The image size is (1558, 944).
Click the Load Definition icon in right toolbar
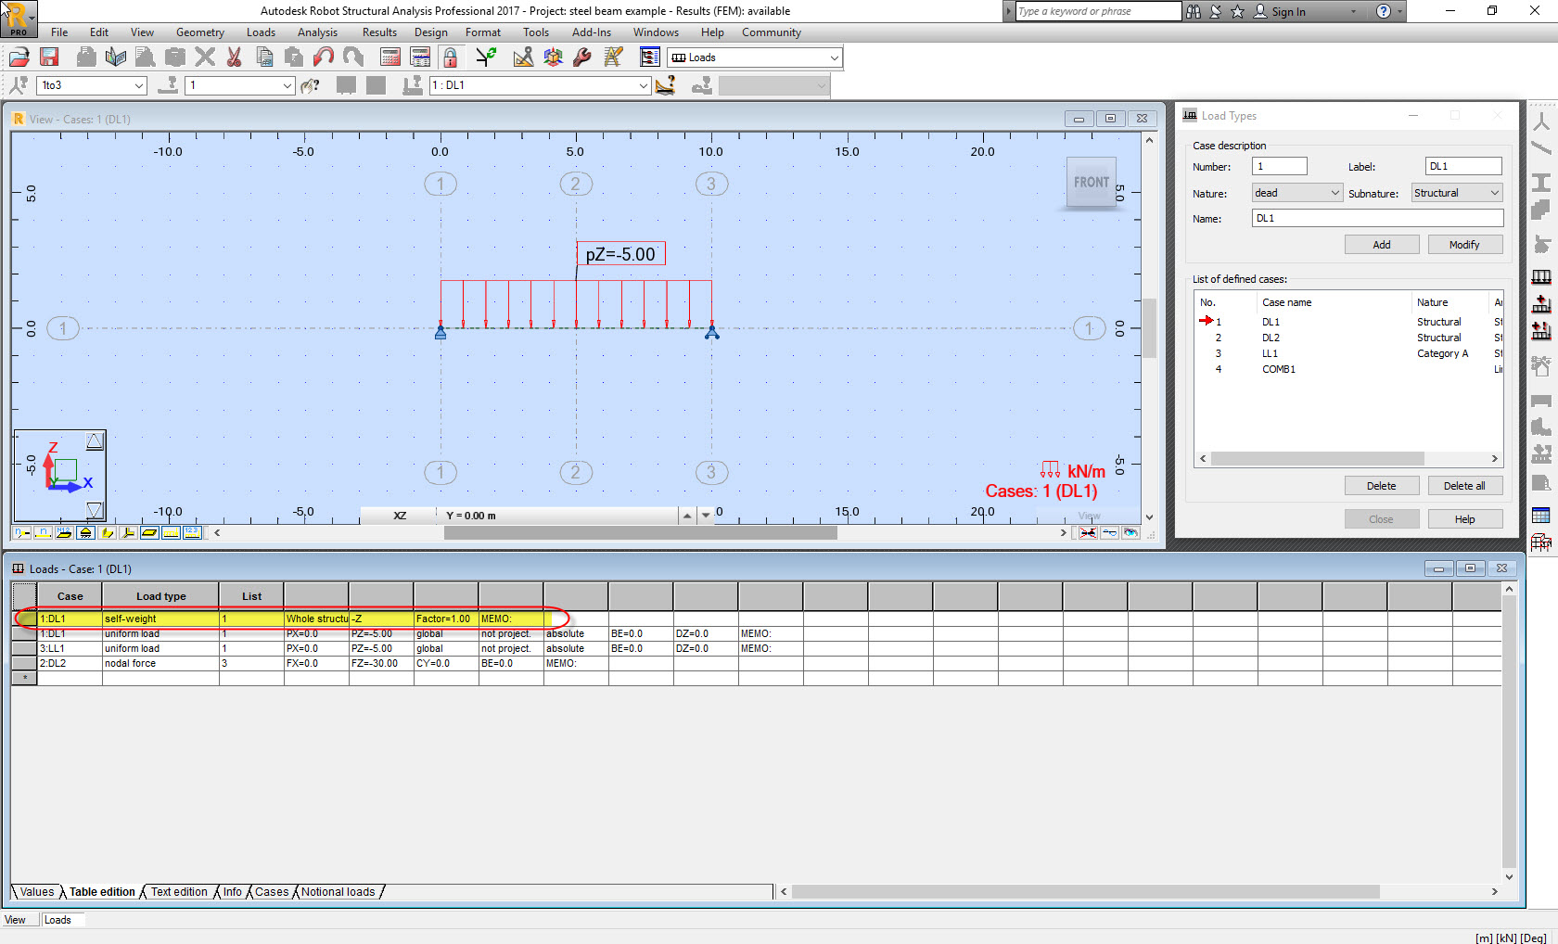(1541, 304)
